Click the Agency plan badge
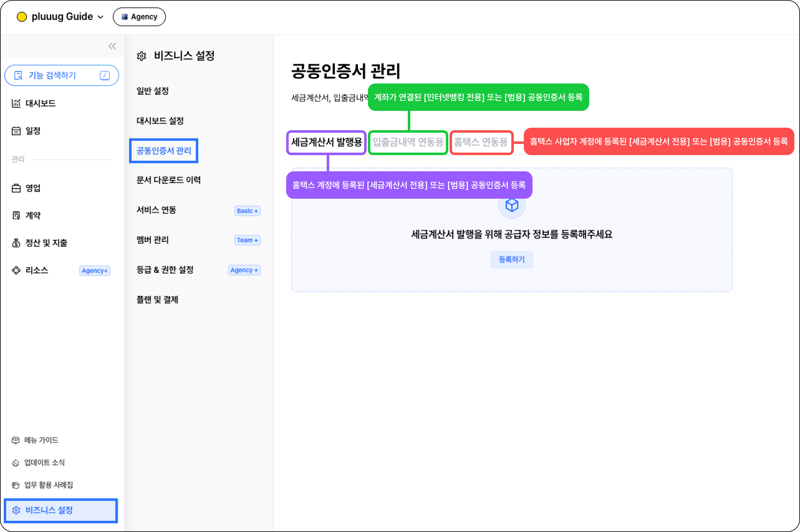The width and height of the screenshot is (800, 532). pos(139,17)
